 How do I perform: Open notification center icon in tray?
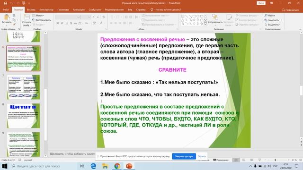pyautogui.click(x=297, y=166)
